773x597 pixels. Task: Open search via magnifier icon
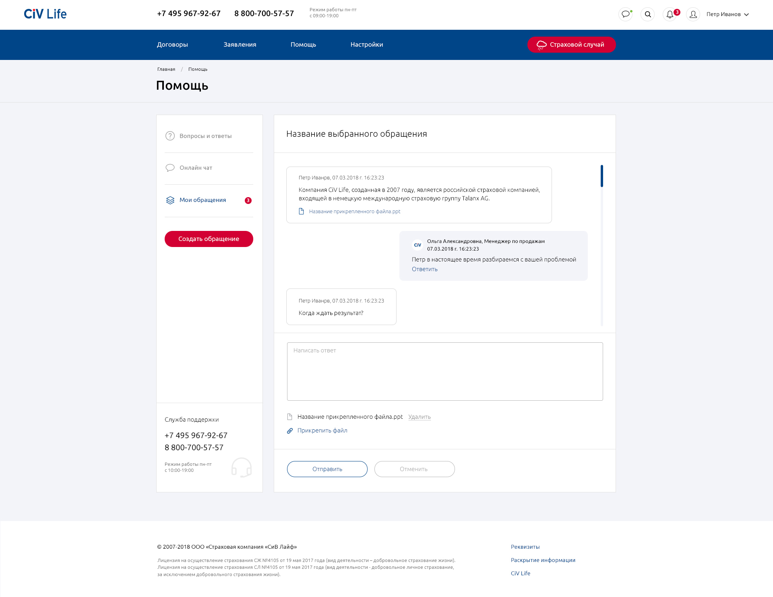[647, 14]
